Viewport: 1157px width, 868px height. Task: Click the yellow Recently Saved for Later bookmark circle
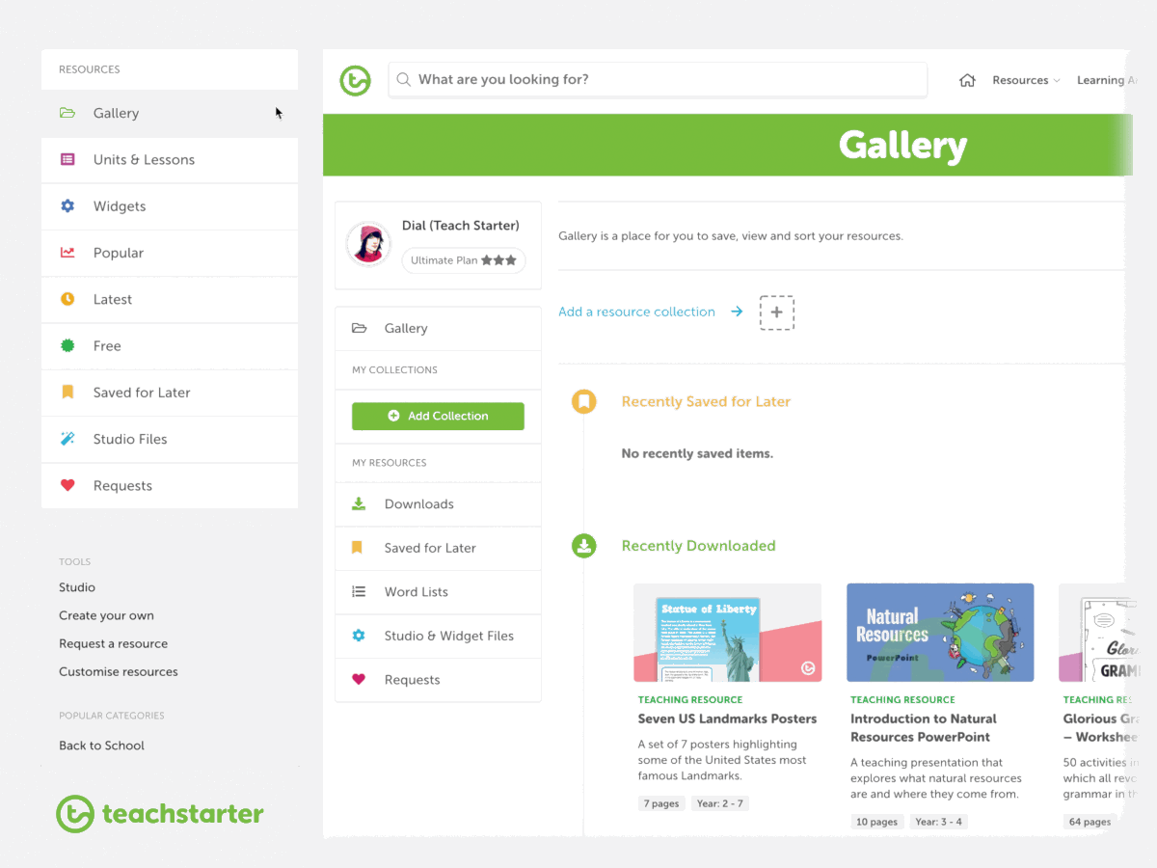583,401
